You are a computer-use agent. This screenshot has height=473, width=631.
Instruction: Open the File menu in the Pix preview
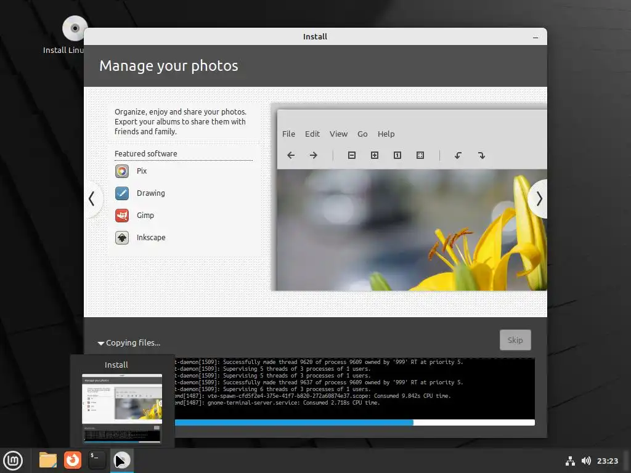tap(288, 134)
